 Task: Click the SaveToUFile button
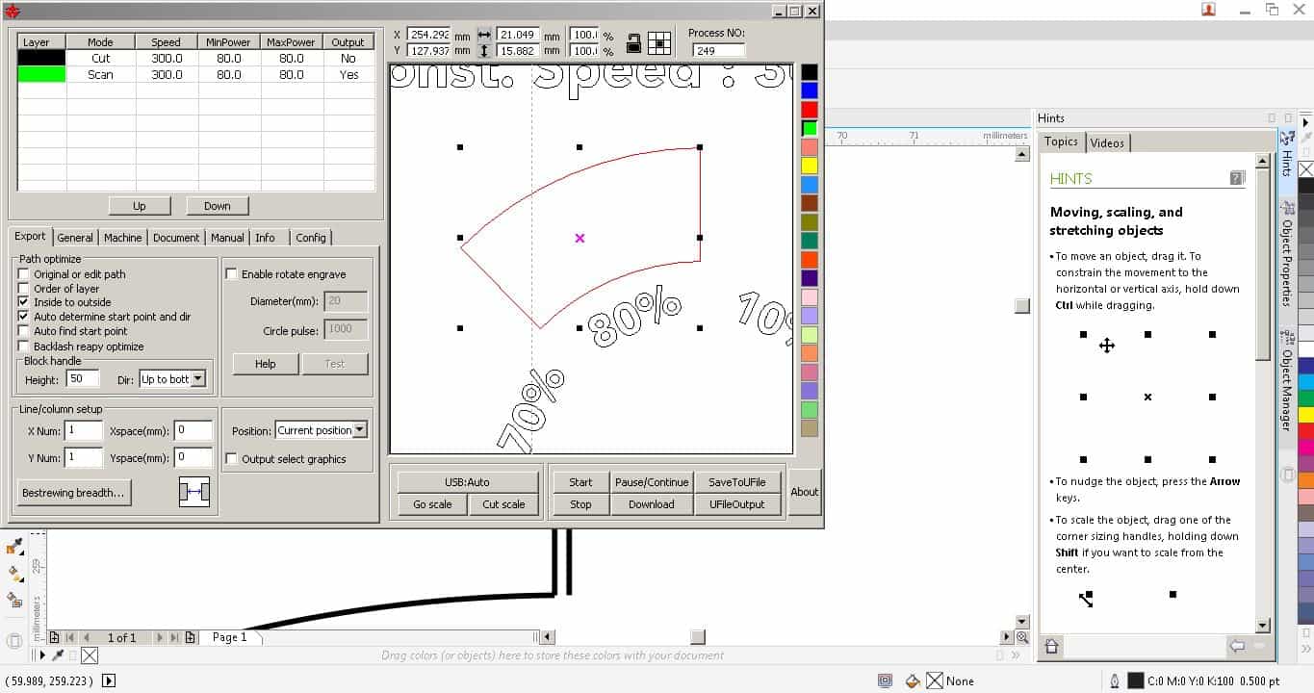click(737, 482)
